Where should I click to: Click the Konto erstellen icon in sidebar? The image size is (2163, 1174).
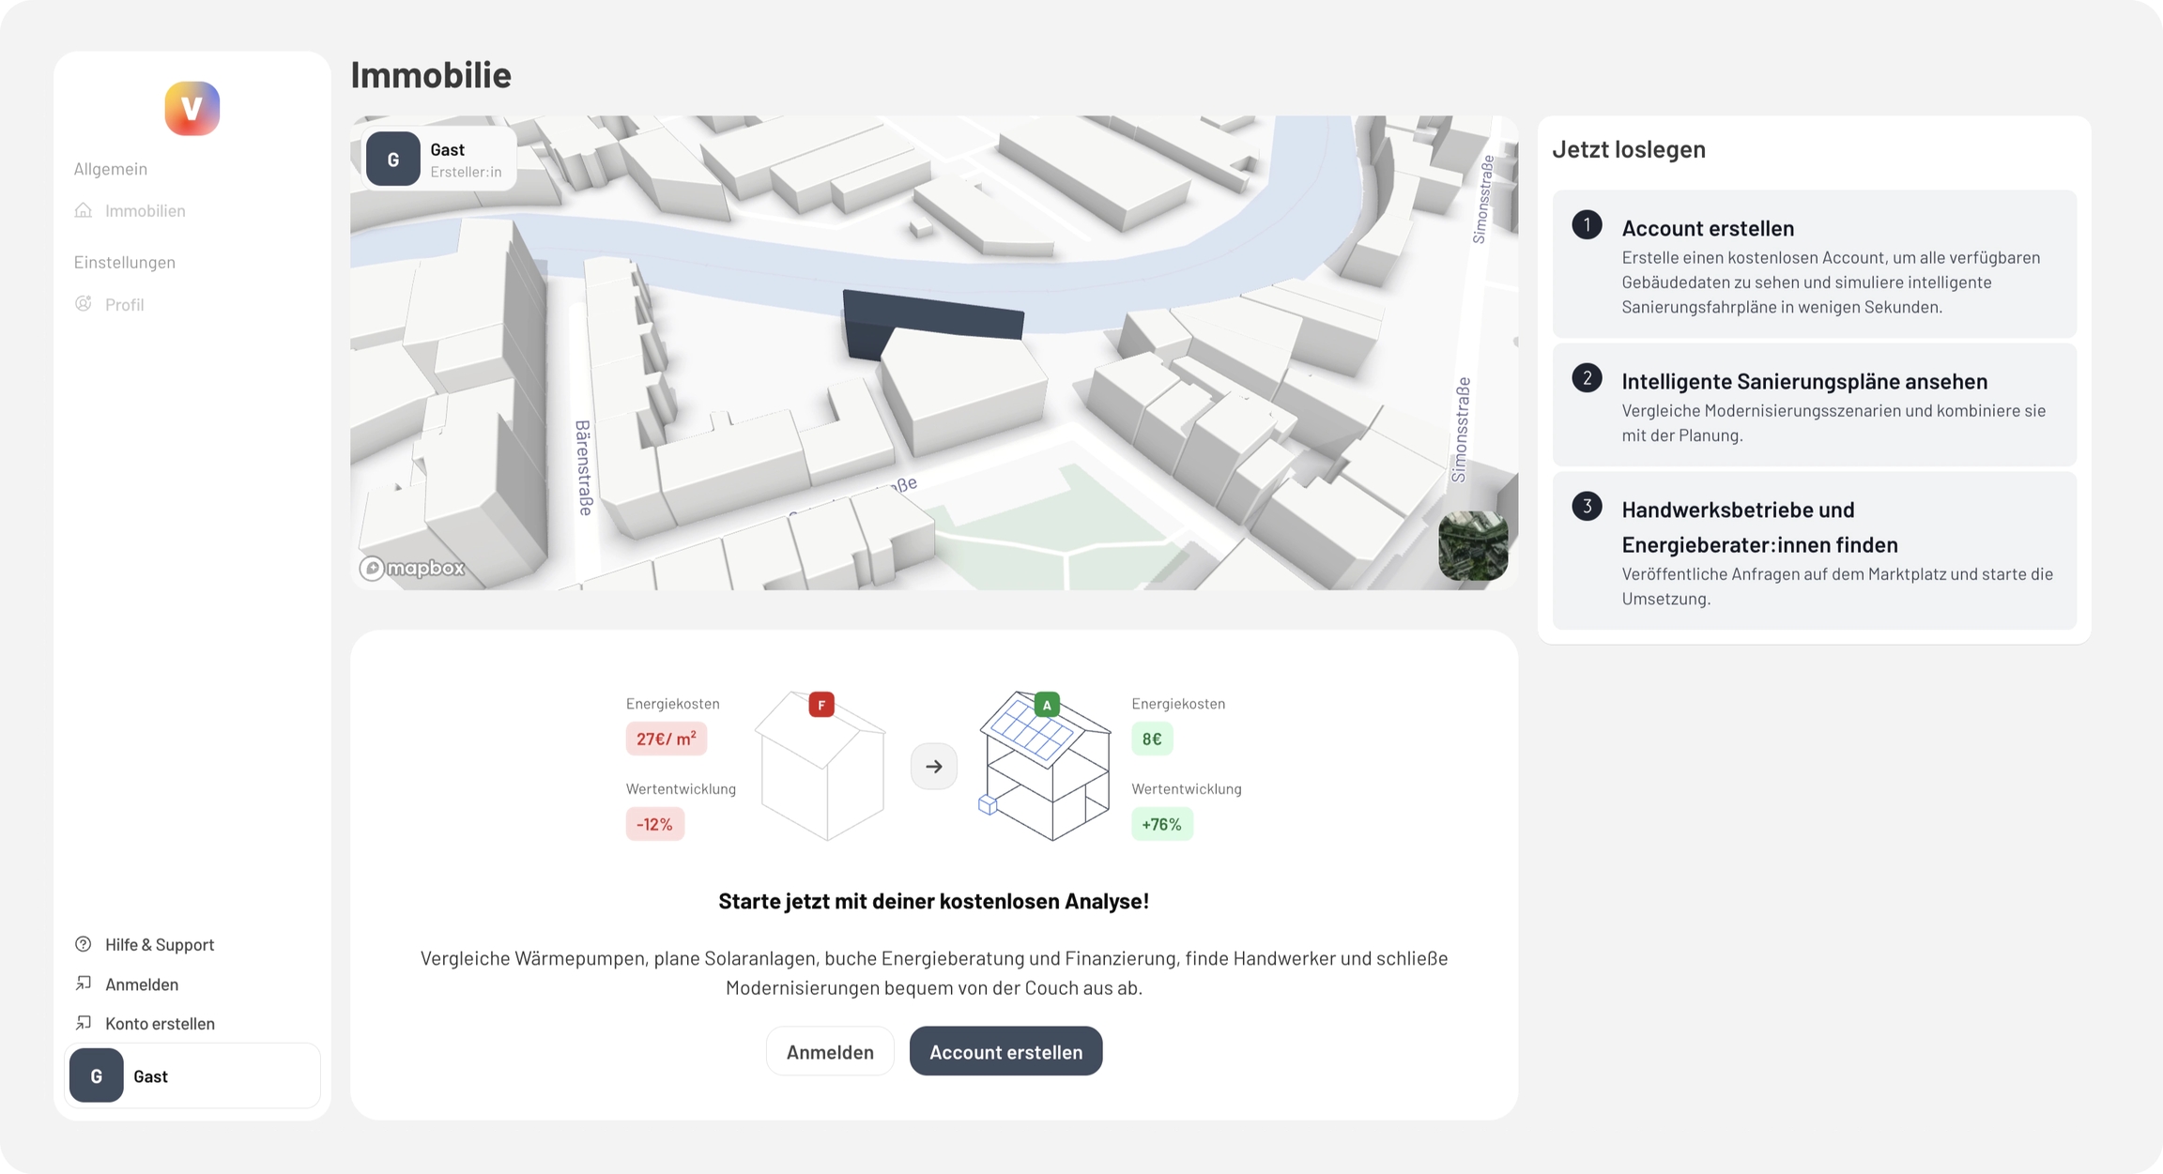pyautogui.click(x=84, y=1023)
